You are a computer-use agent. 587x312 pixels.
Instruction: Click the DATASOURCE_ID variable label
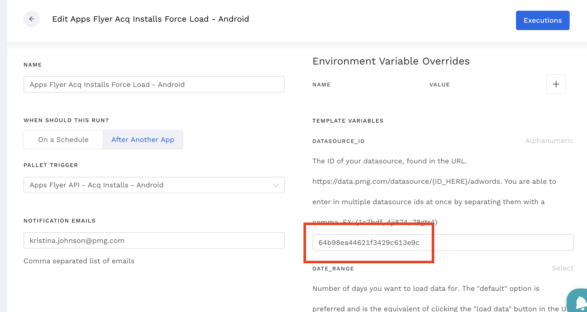click(x=338, y=141)
